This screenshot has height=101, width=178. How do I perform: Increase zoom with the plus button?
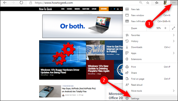165,28
